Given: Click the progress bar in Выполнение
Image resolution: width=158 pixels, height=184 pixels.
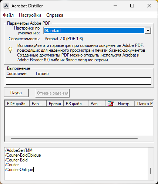Looking at the screenshot, I should click(x=78, y=81).
